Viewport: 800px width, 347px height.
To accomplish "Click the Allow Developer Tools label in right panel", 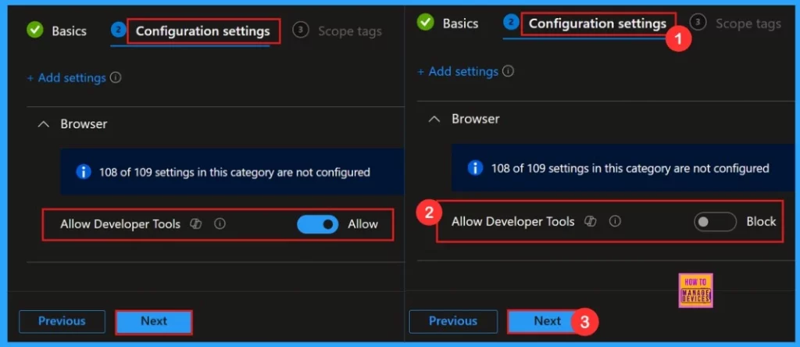I will 512,221.
